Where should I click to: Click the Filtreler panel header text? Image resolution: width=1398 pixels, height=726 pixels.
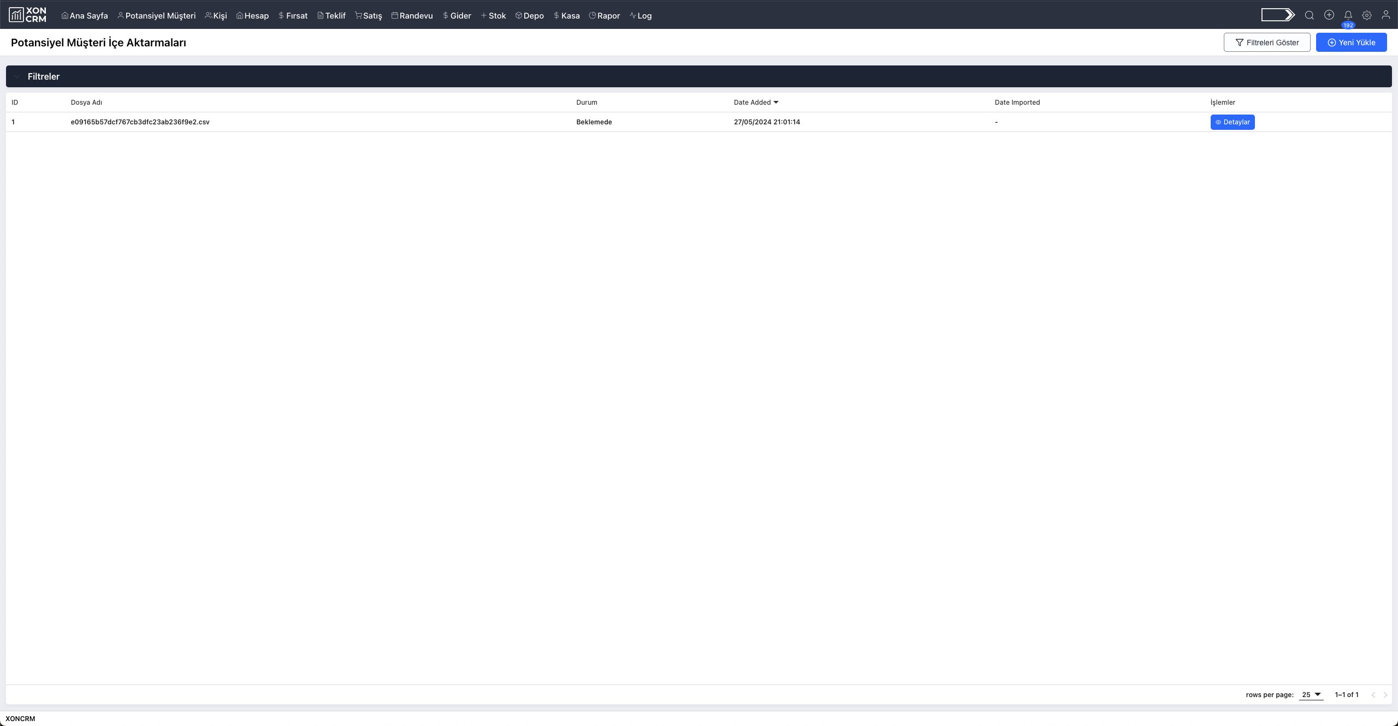[44, 76]
